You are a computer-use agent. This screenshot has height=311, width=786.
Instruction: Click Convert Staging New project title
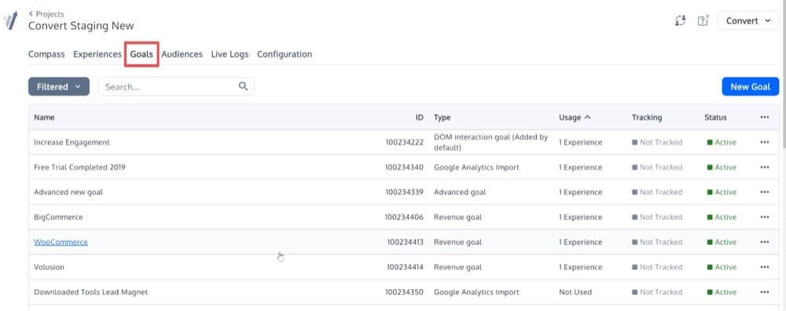81,26
